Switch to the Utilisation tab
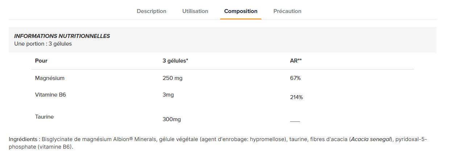 (195, 11)
